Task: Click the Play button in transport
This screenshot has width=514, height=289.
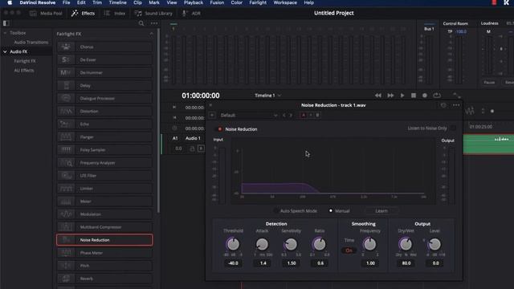Action: [402, 96]
